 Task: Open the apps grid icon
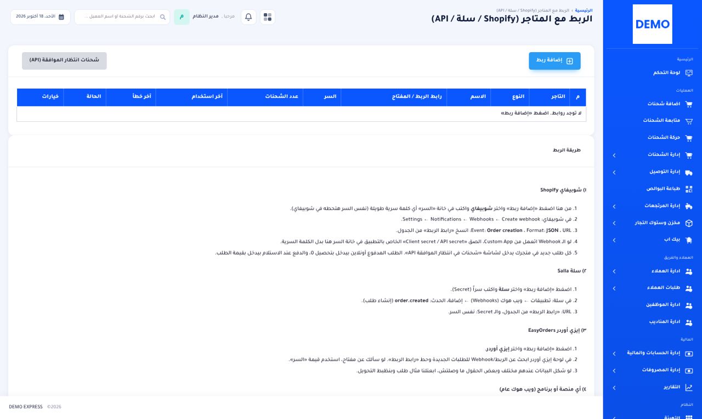pyautogui.click(x=268, y=17)
